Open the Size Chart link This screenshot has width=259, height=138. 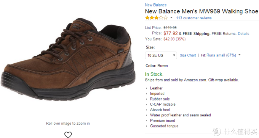point(188,55)
